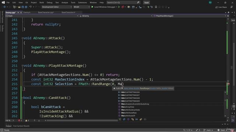The width and height of the screenshot is (236, 132).
Task: Open the Live Share button
Action: (221, 7)
